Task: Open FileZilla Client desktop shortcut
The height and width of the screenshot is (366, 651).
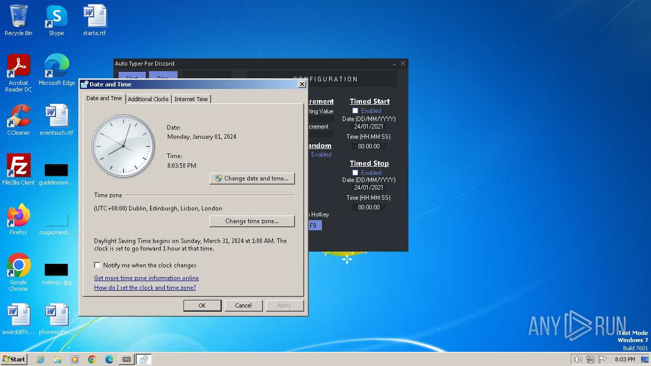Action: click(18, 170)
